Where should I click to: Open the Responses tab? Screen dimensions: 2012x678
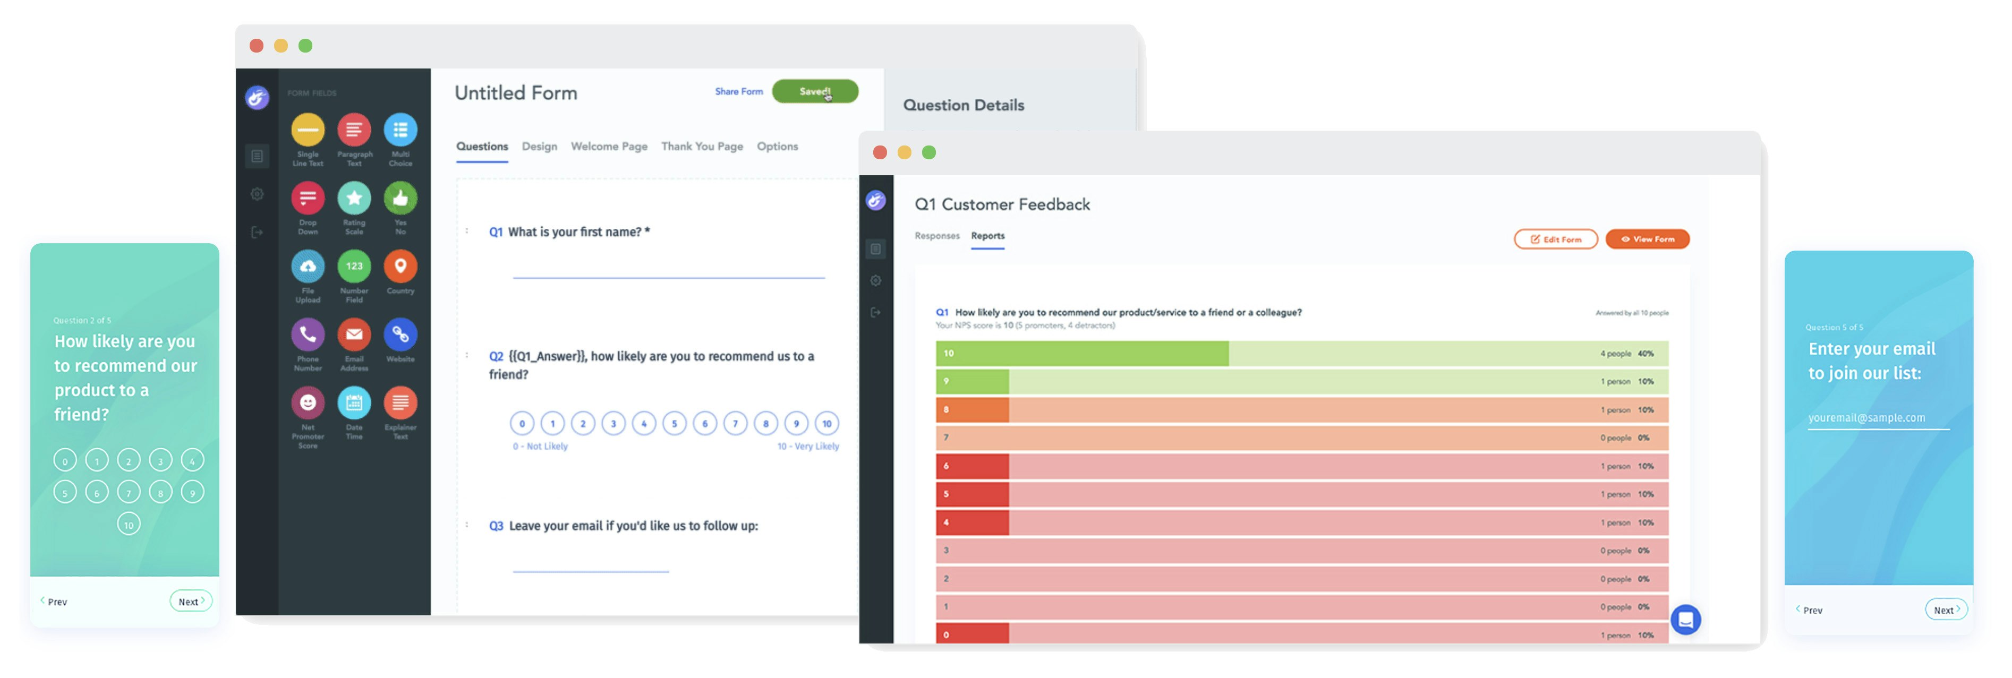pos(936,235)
